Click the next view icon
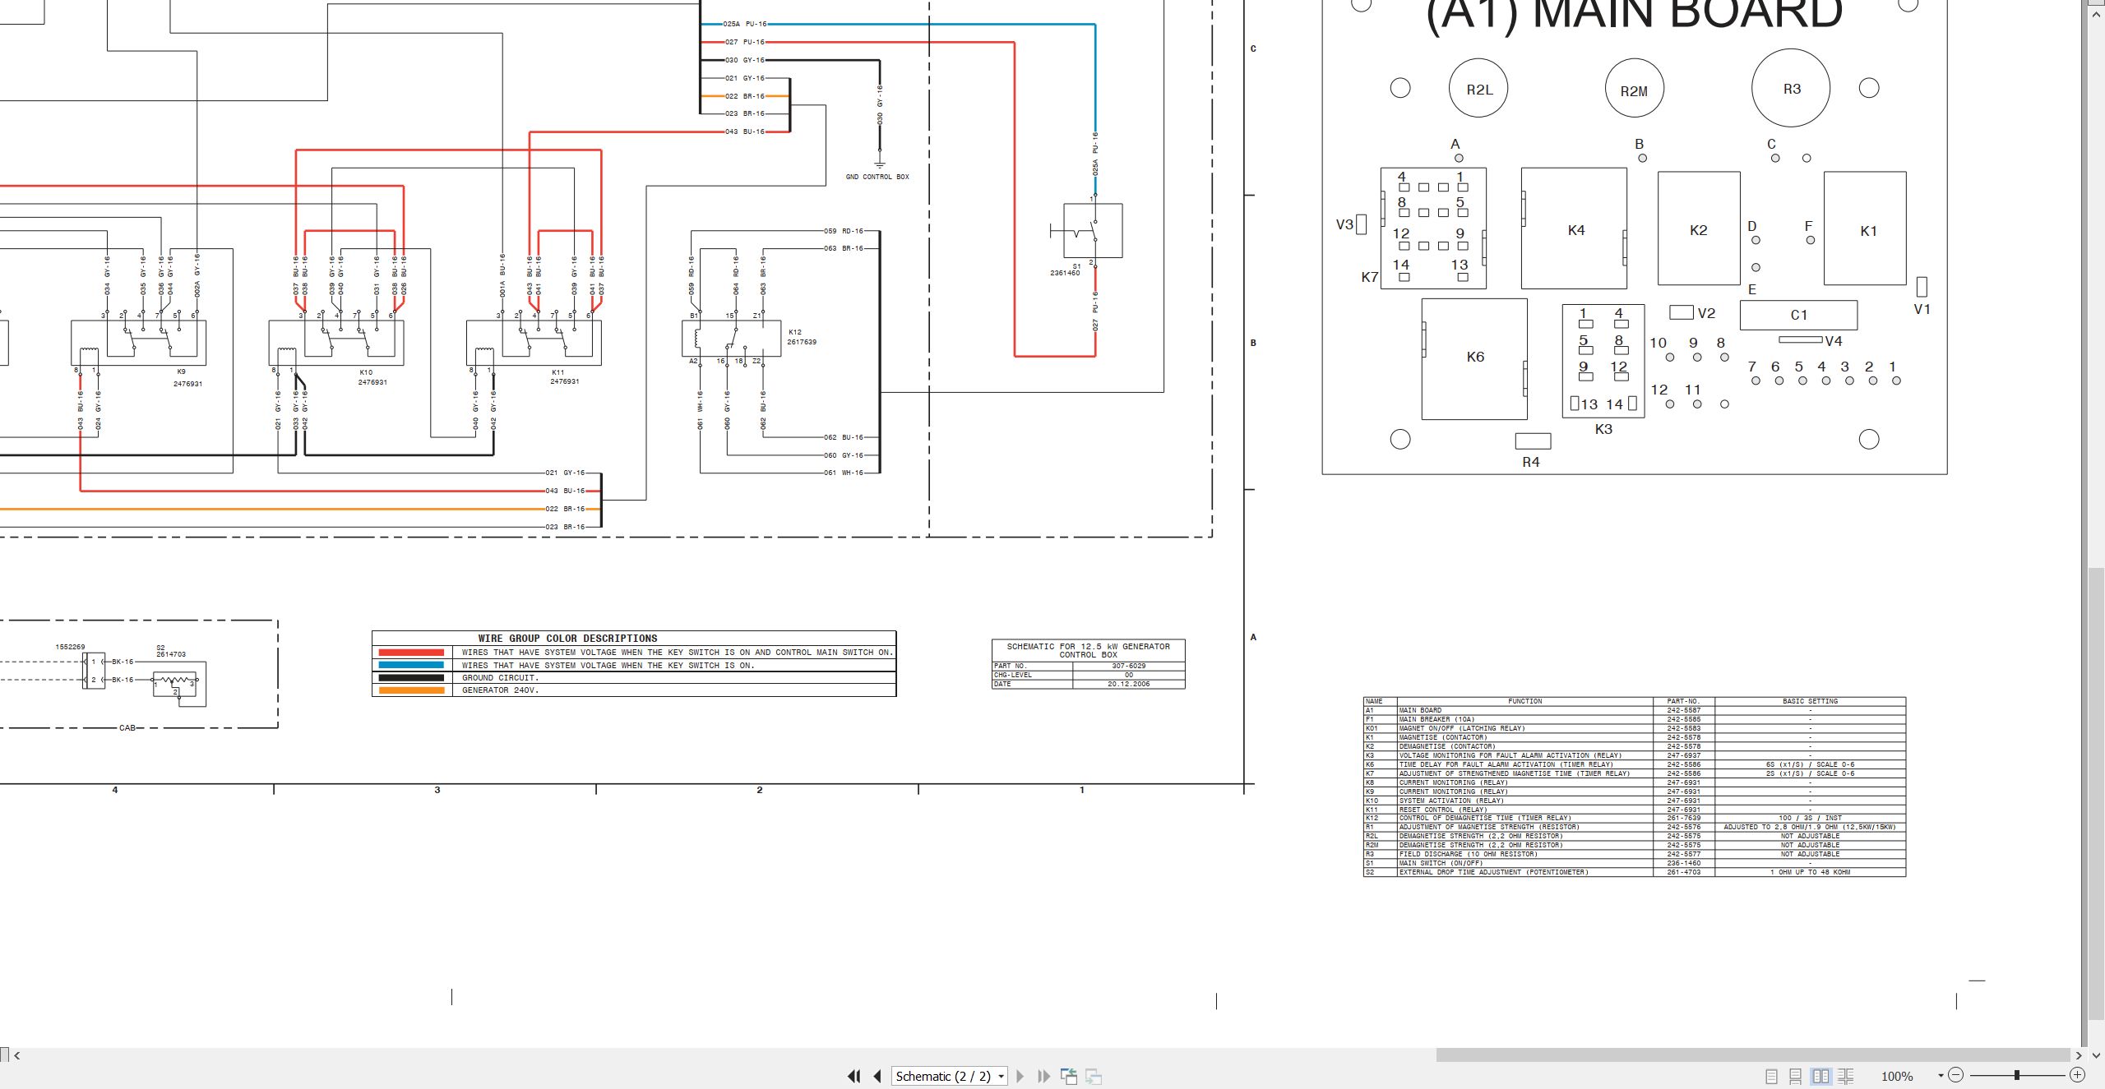This screenshot has height=1089, width=2105. pos(1094,1076)
